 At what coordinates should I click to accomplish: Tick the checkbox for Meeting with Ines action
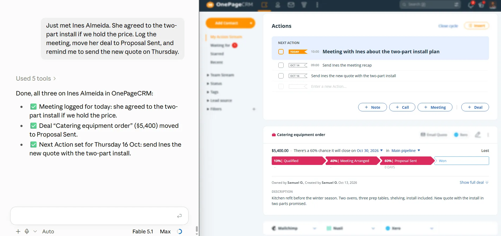click(x=281, y=52)
